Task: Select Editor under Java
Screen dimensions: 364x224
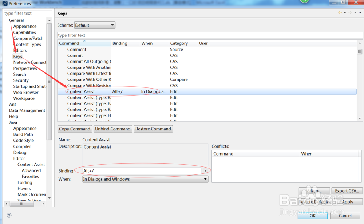Action: coord(19,158)
